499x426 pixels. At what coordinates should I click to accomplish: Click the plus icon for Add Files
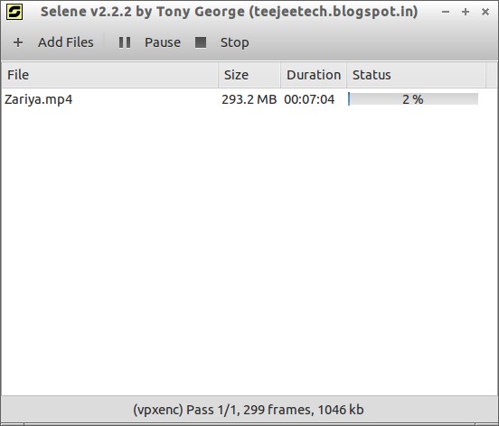(x=18, y=42)
